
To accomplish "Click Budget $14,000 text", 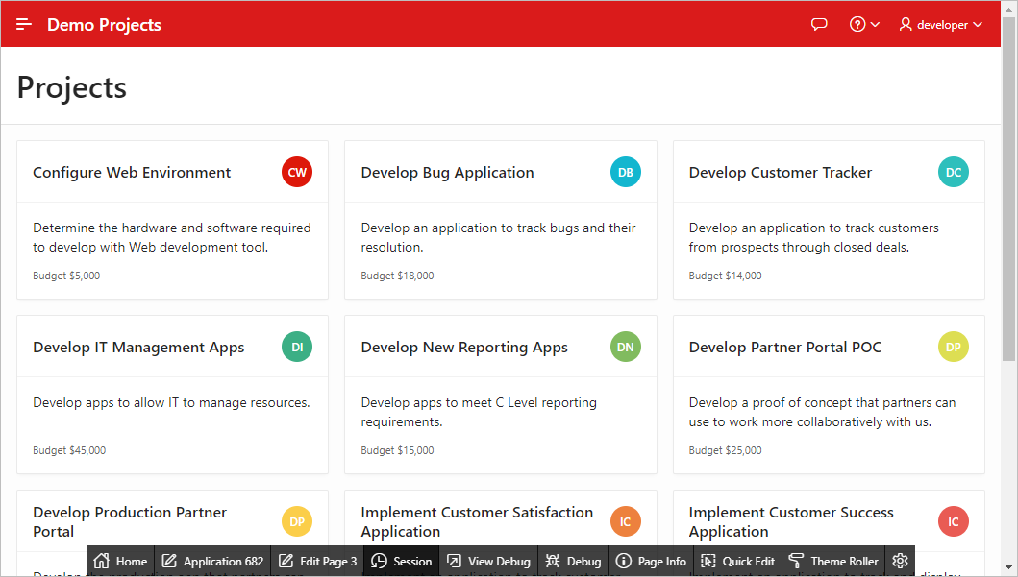I will 725,276.
